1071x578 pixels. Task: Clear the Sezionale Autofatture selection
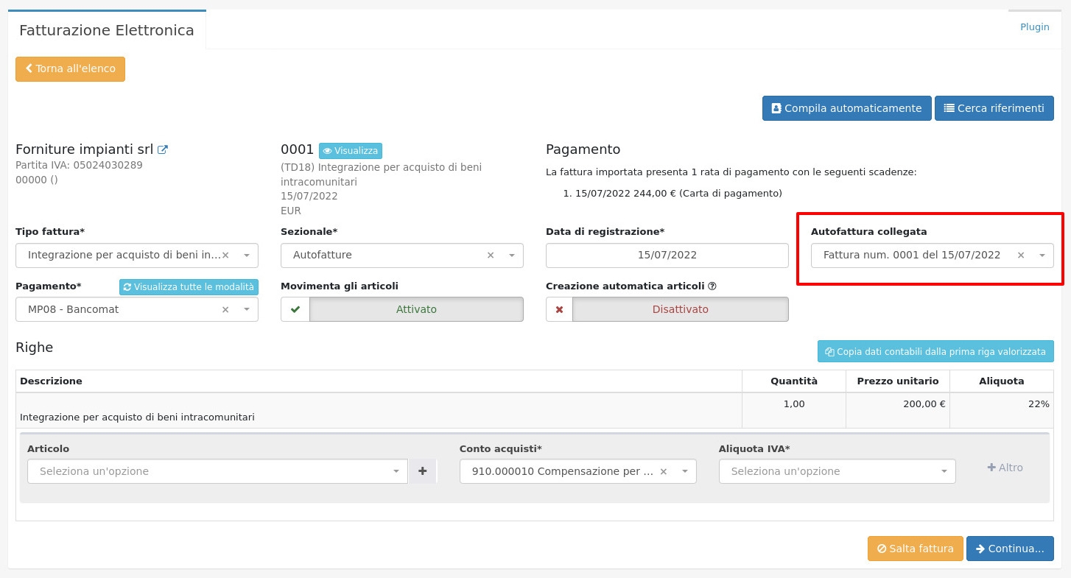491,255
